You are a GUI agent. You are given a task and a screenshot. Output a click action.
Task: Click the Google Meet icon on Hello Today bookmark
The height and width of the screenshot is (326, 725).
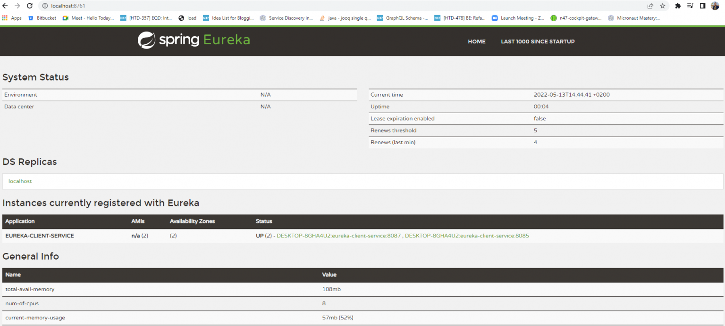click(x=66, y=18)
